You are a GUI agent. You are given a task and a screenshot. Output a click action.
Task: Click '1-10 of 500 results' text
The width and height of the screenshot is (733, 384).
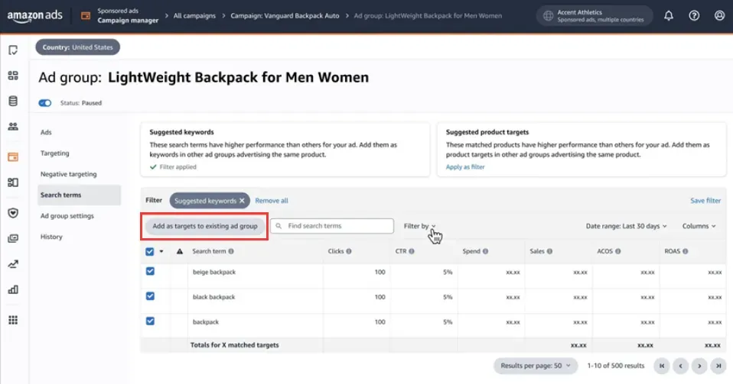pos(616,366)
